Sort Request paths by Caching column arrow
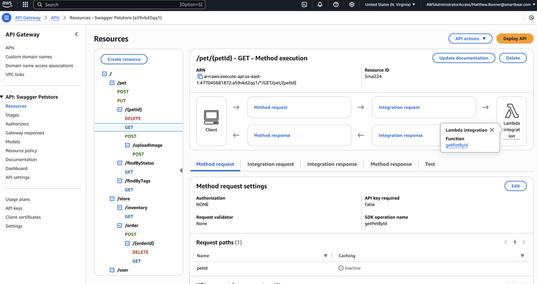 click(x=522, y=256)
